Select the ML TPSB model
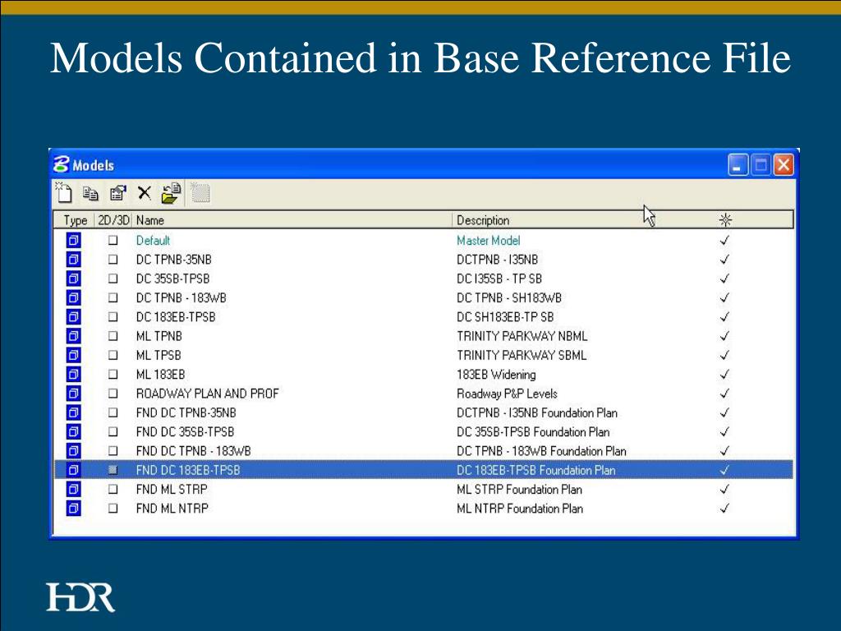Viewport: 841px width, 631px height. tap(159, 355)
